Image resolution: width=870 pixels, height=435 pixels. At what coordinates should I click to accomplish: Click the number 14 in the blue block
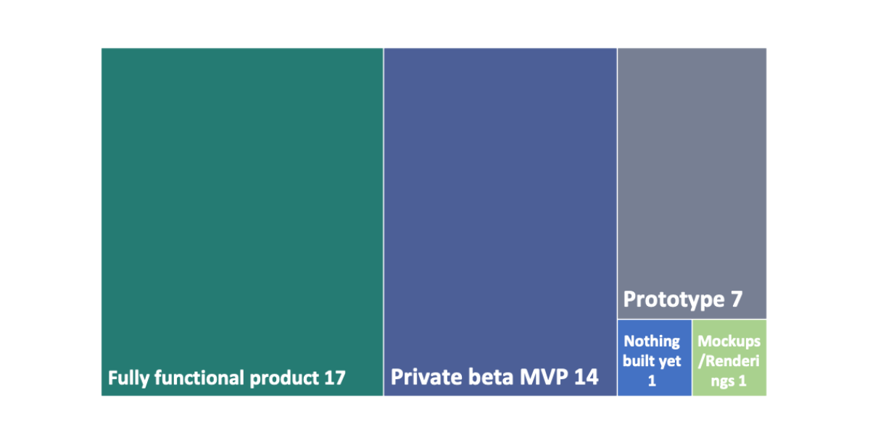click(x=587, y=378)
